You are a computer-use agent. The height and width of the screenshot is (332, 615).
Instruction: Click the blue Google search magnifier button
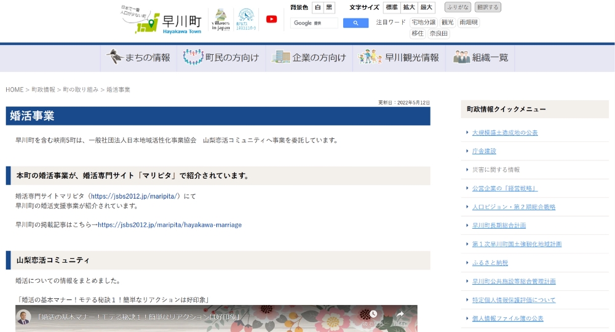(355, 23)
